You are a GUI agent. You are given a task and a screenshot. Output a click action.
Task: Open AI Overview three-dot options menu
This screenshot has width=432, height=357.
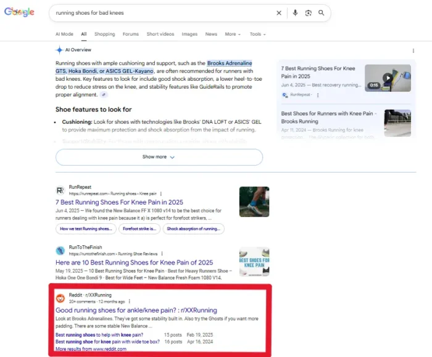pos(413,51)
